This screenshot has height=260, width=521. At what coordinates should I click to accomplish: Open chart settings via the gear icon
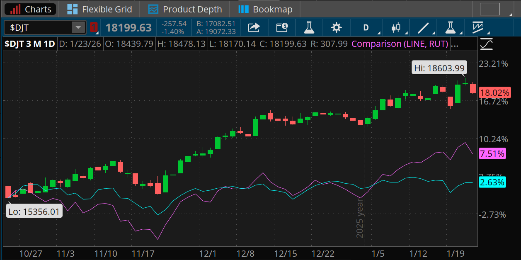tap(337, 27)
